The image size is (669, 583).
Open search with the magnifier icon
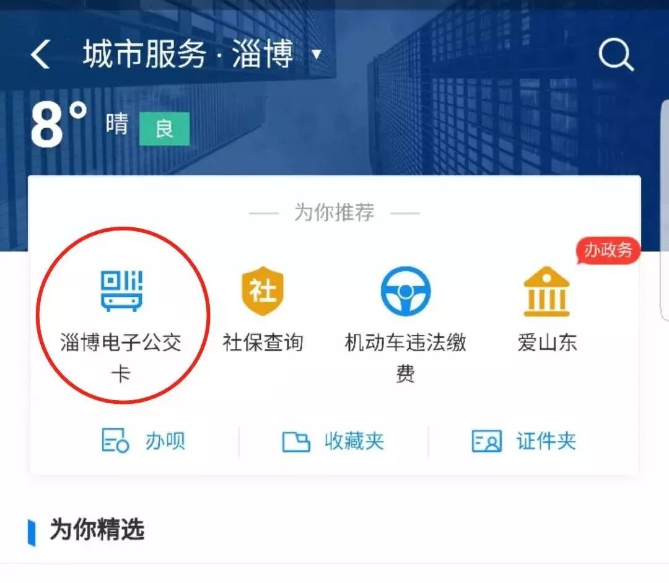click(616, 55)
